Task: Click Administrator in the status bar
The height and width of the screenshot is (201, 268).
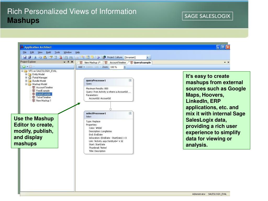Action: point(199,194)
